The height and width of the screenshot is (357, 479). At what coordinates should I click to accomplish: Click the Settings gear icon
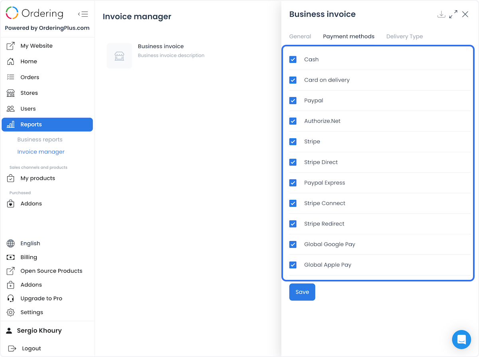(x=11, y=313)
